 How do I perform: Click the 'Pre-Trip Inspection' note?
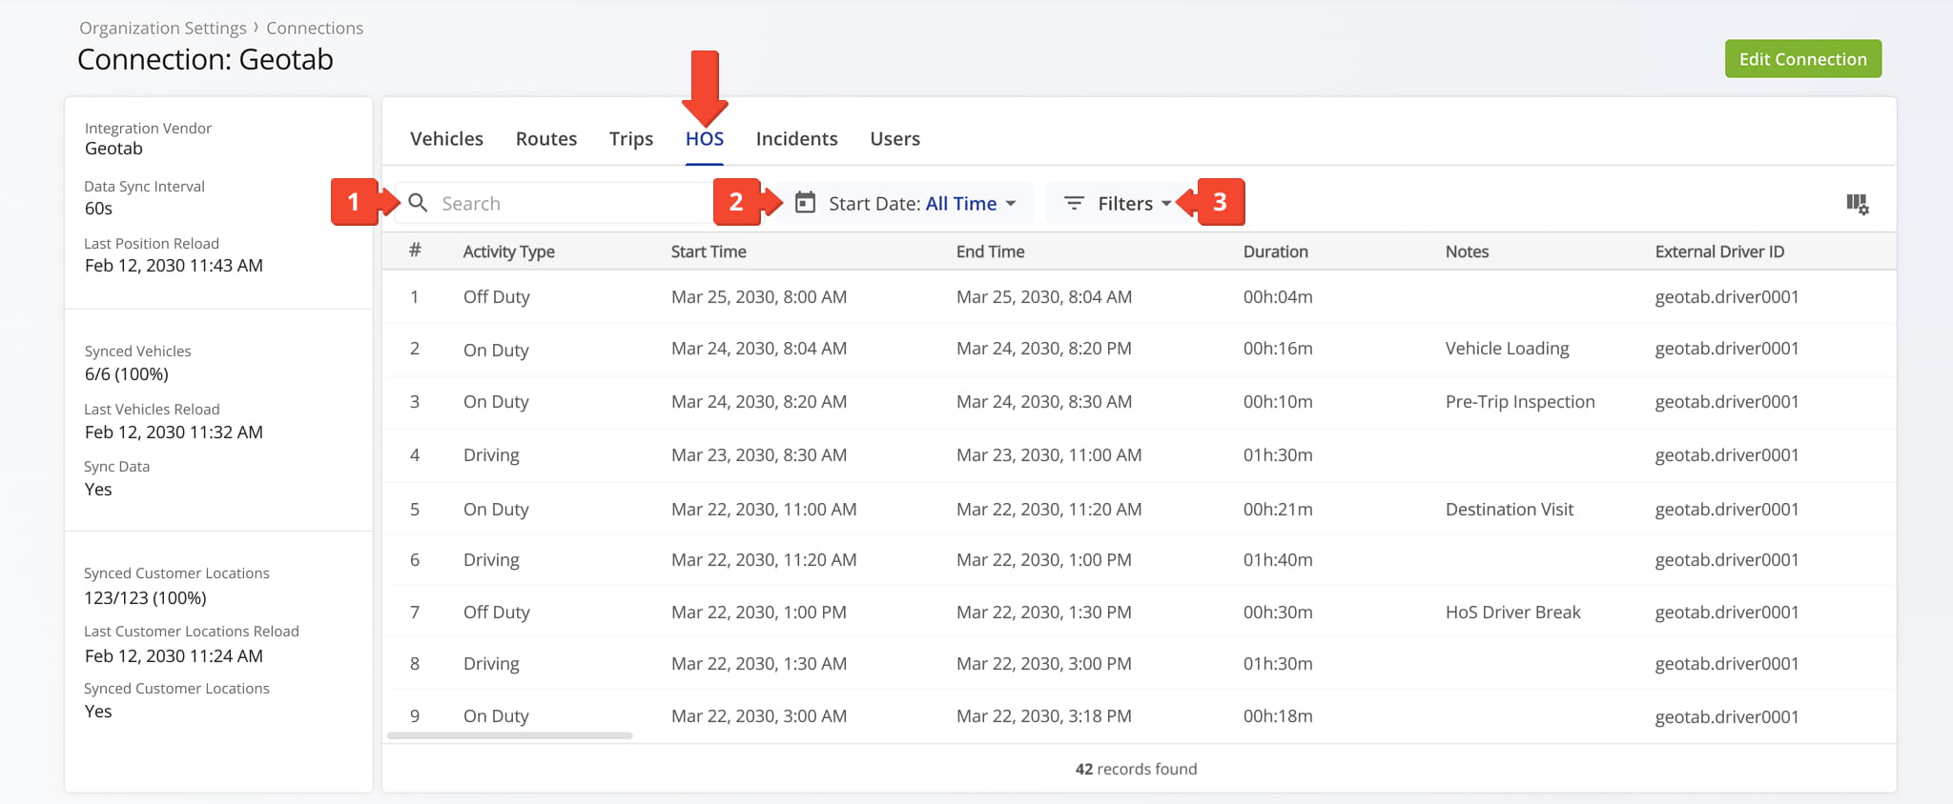[x=1520, y=402]
